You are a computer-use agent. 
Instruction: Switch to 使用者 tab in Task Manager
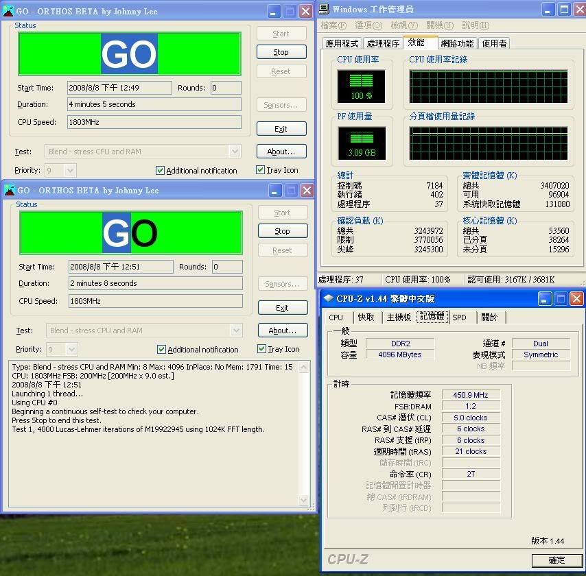click(x=494, y=44)
